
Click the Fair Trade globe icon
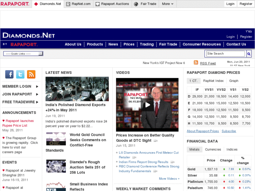click(136, 4)
